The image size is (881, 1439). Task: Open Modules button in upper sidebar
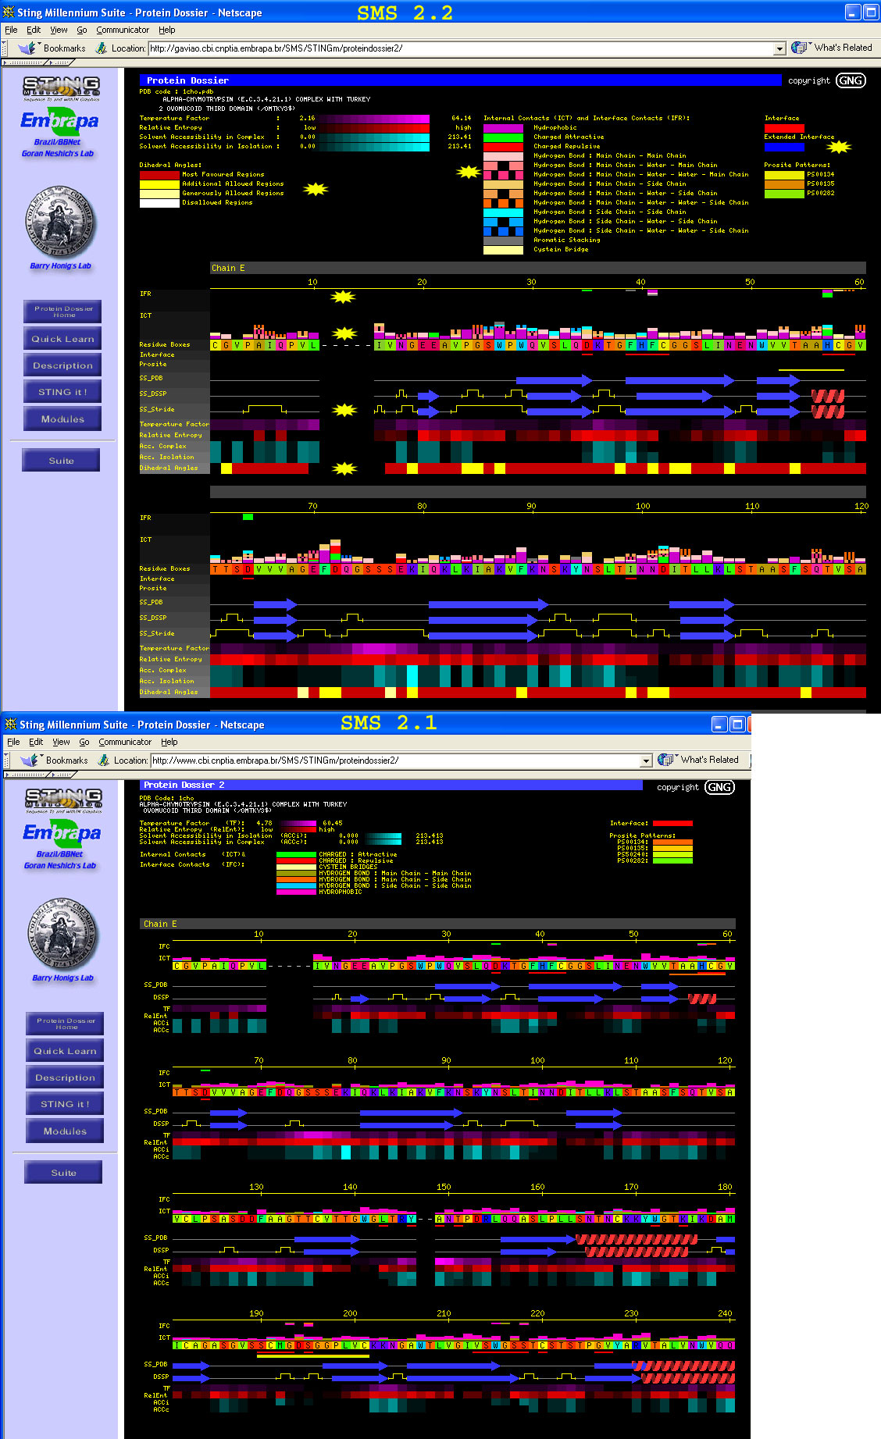(62, 419)
